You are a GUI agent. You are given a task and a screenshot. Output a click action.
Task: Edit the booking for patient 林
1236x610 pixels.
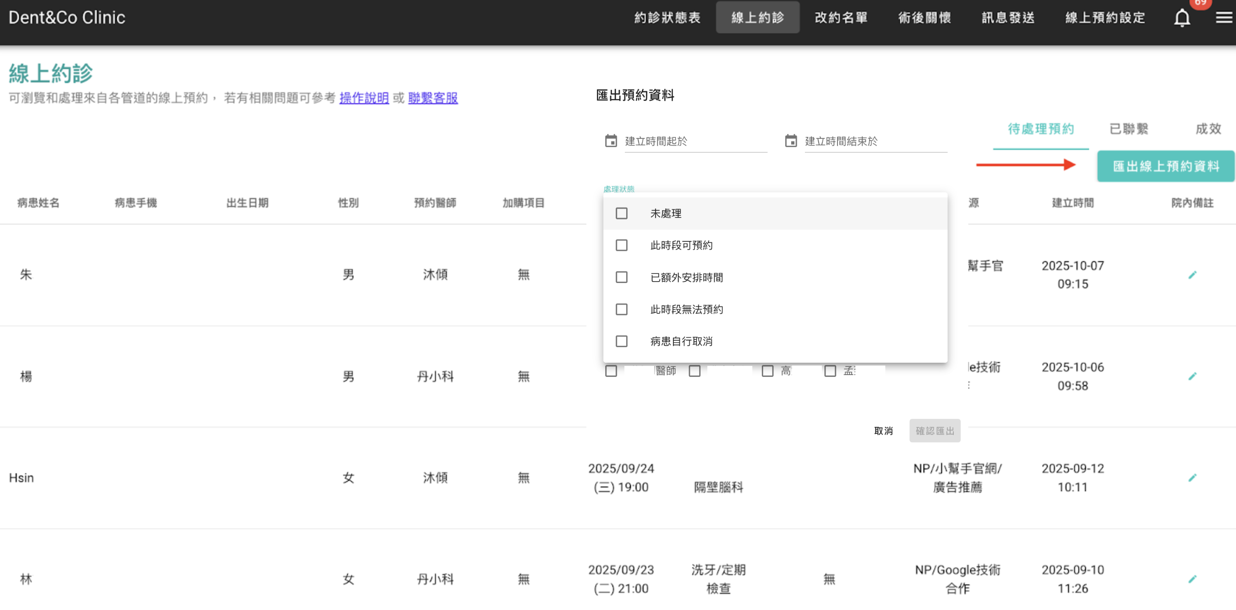1193,579
